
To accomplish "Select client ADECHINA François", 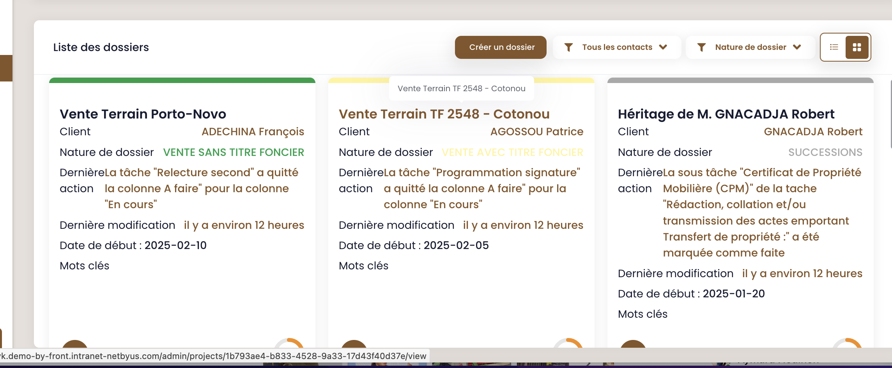I will pos(253,132).
